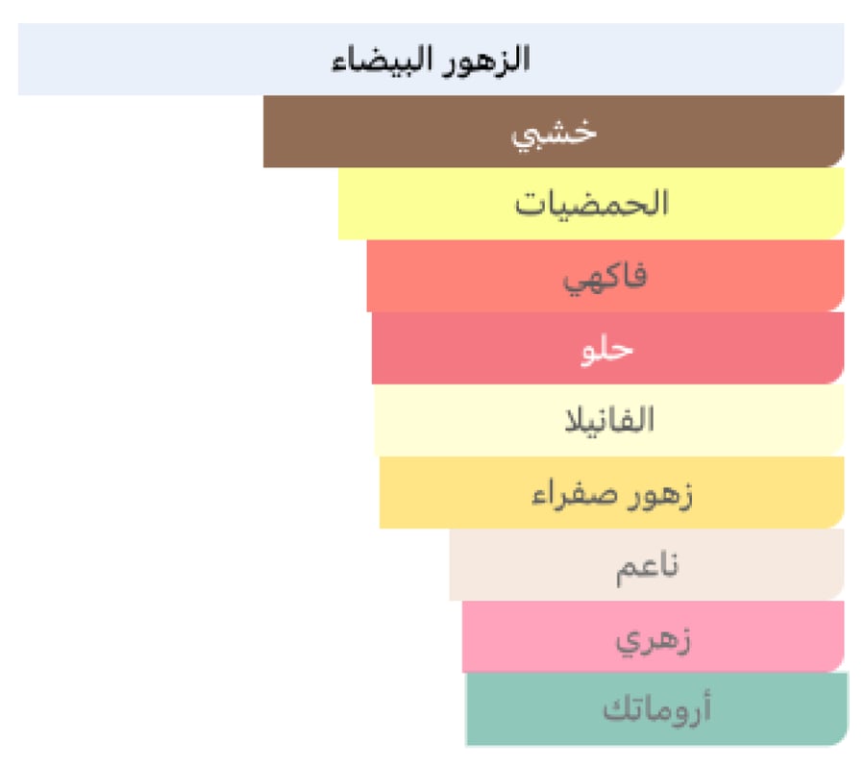Click the yellow الحمضيات accord bar

(591, 204)
